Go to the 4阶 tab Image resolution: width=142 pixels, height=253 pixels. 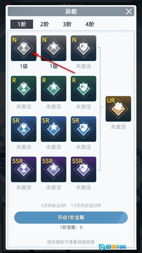pyautogui.click(x=90, y=24)
